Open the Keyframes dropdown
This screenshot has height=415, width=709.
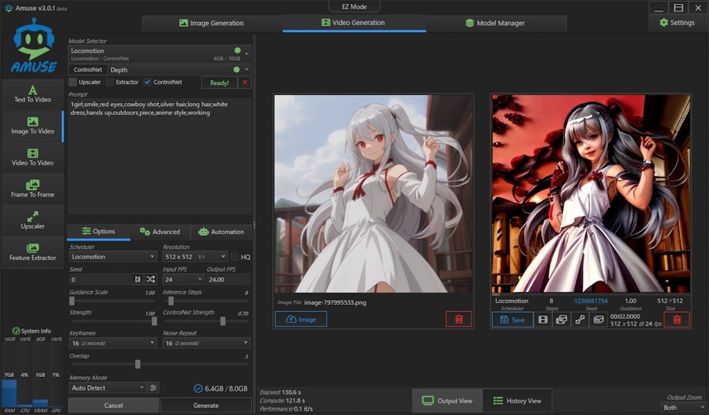tap(113, 343)
